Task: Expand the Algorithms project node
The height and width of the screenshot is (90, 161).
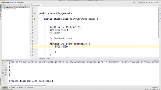Action: pos(3,7)
